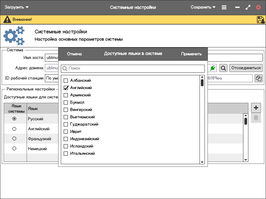Open the Загрузить dropdown menu
Screen dimensions: 266x199
(17, 7)
